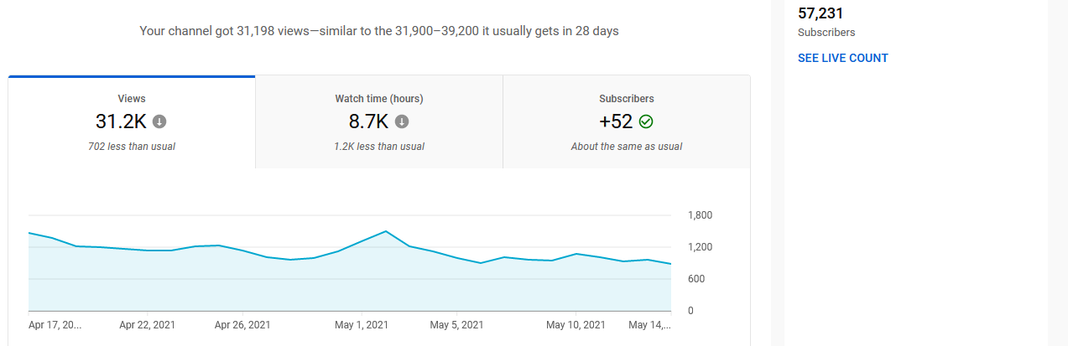Select the Views tab heading

132,99
